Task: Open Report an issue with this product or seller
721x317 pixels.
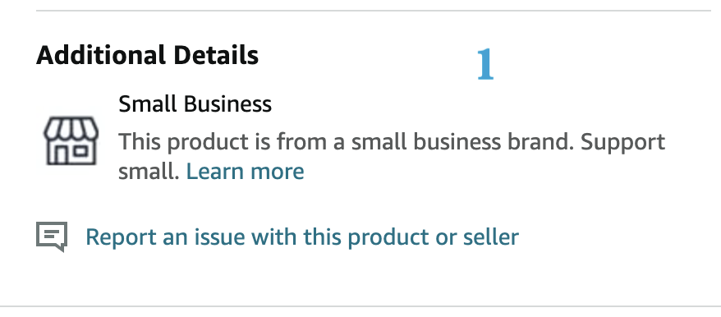Action: click(x=302, y=237)
